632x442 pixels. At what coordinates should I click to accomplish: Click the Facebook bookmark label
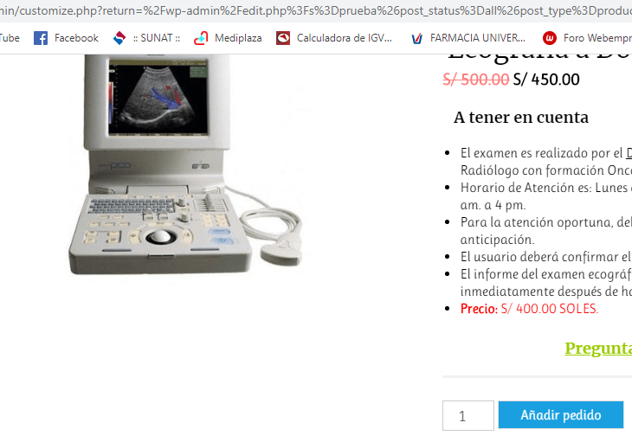(76, 38)
